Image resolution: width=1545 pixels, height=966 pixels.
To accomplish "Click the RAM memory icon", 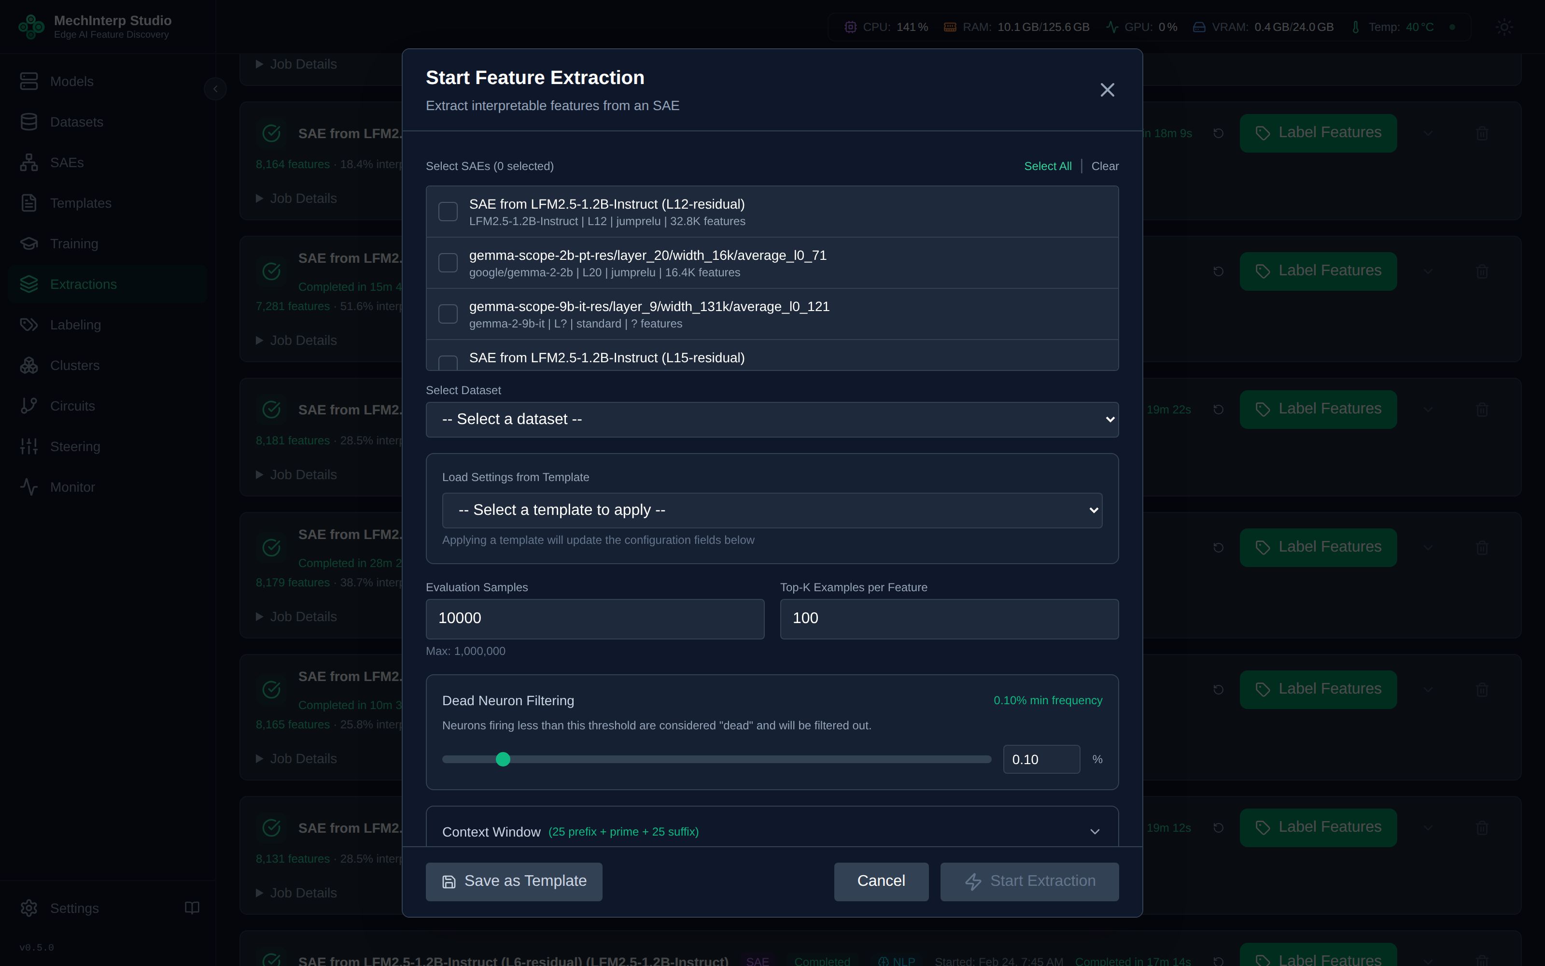I will tap(950, 27).
